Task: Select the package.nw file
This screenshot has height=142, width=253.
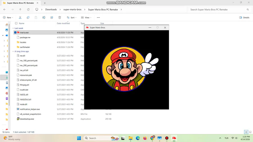Action: point(25,37)
